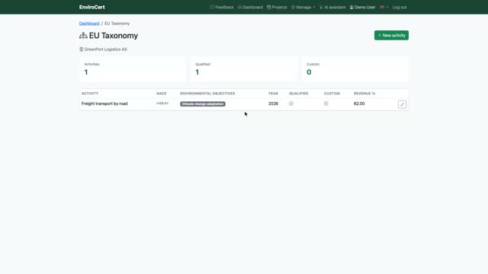Click the Custom cross icon in the row
Image resolution: width=488 pixels, height=274 pixels.
coord(326,104)
